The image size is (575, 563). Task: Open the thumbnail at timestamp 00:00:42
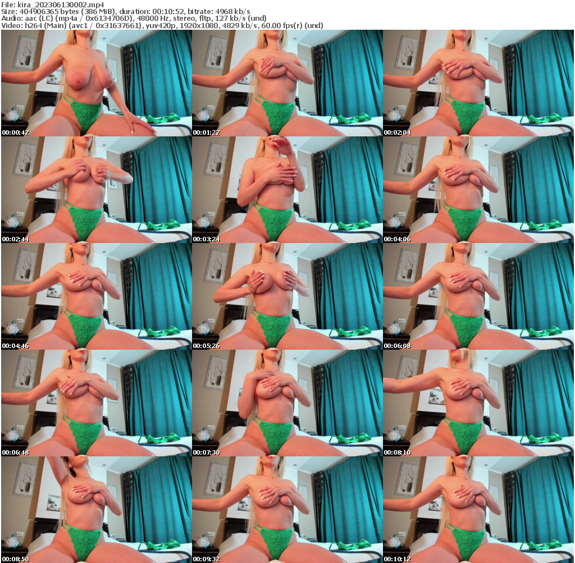point(95,83)
